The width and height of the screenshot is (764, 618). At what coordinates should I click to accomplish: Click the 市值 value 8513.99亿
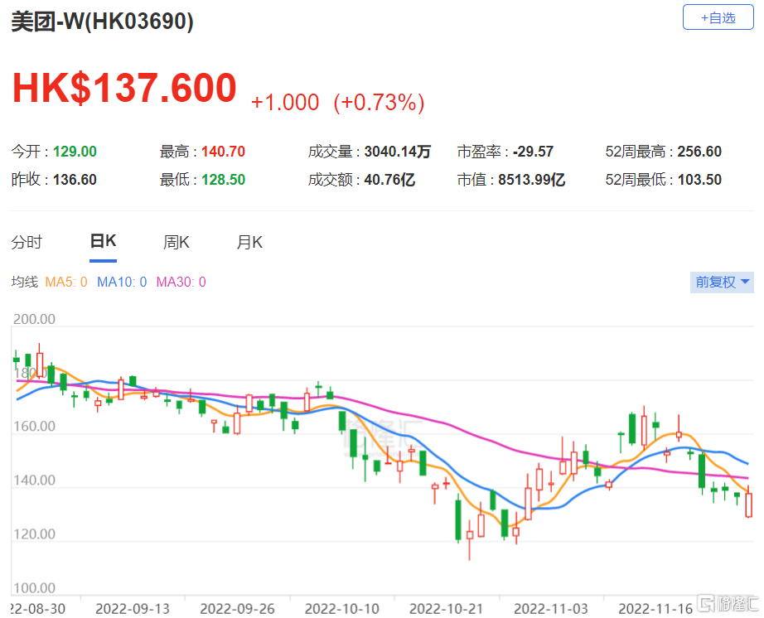point(531,180)
